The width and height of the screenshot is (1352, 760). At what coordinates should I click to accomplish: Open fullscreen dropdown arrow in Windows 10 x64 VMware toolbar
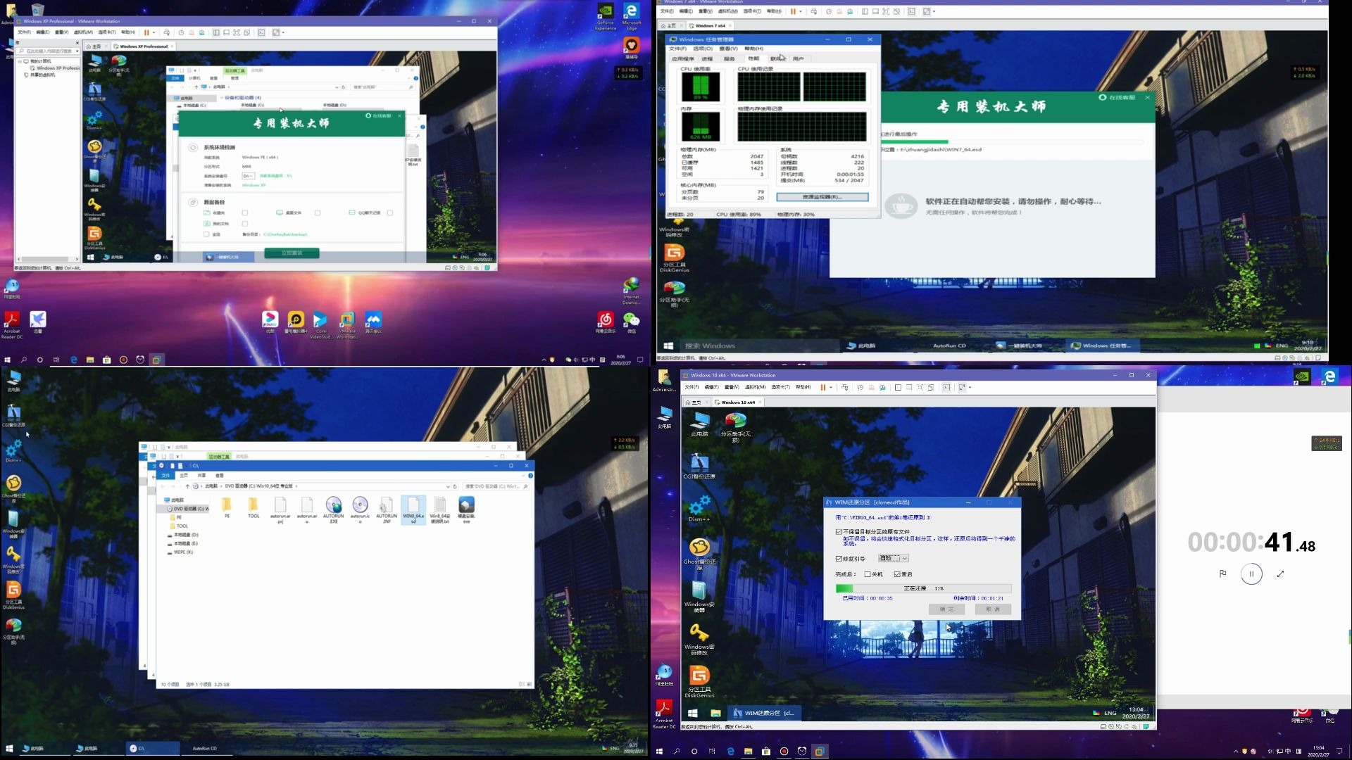970,387
